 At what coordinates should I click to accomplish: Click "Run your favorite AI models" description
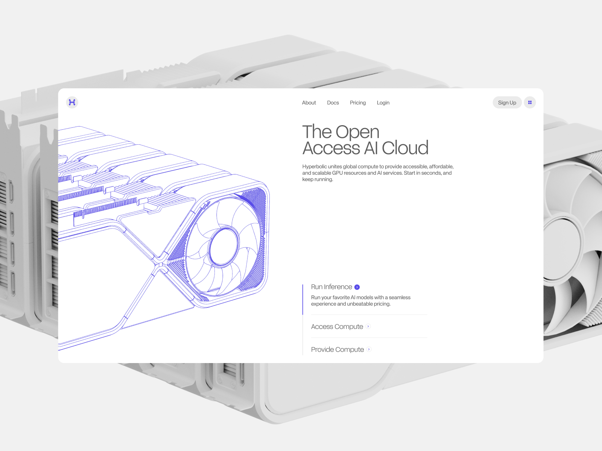pos(360,301)
